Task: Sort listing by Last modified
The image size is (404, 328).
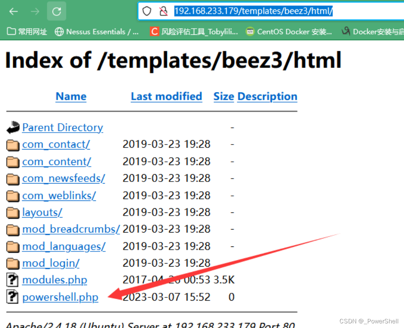Action: tap(166, 96)
